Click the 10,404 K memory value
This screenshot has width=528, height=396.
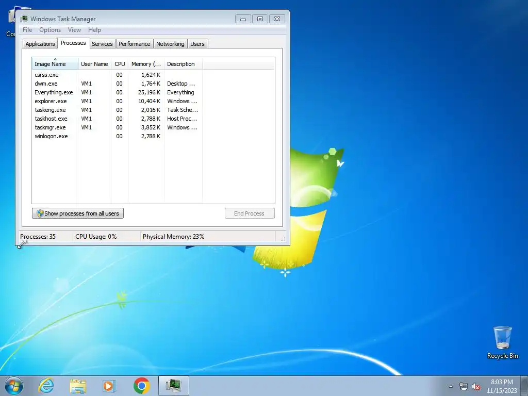149,101
